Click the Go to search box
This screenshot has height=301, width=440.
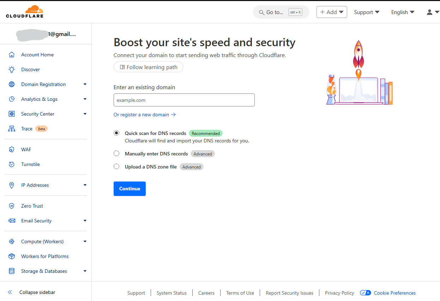(x=281, y=12)
